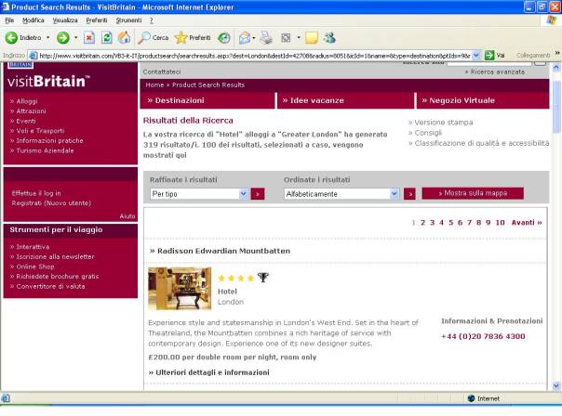
Task: Open the Eventi sidebar link
Action: pos(25,121)
